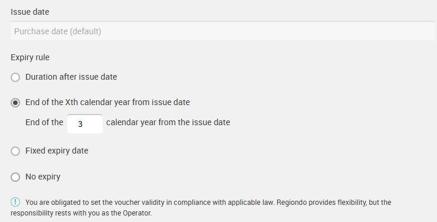Choose the Fixed expiry date radio button
This screenshot has height=222, width=437.
[x=15, y=151]
